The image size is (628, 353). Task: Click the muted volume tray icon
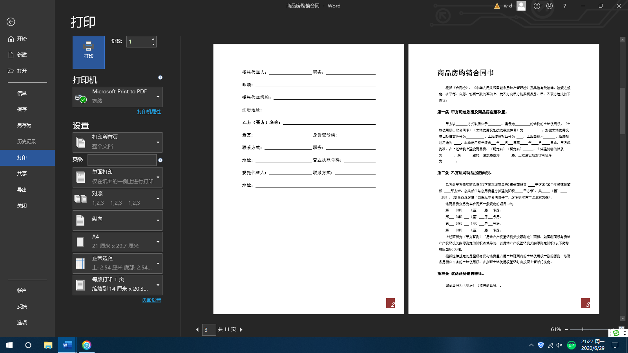pyautogui.click(x=560, y=345)
